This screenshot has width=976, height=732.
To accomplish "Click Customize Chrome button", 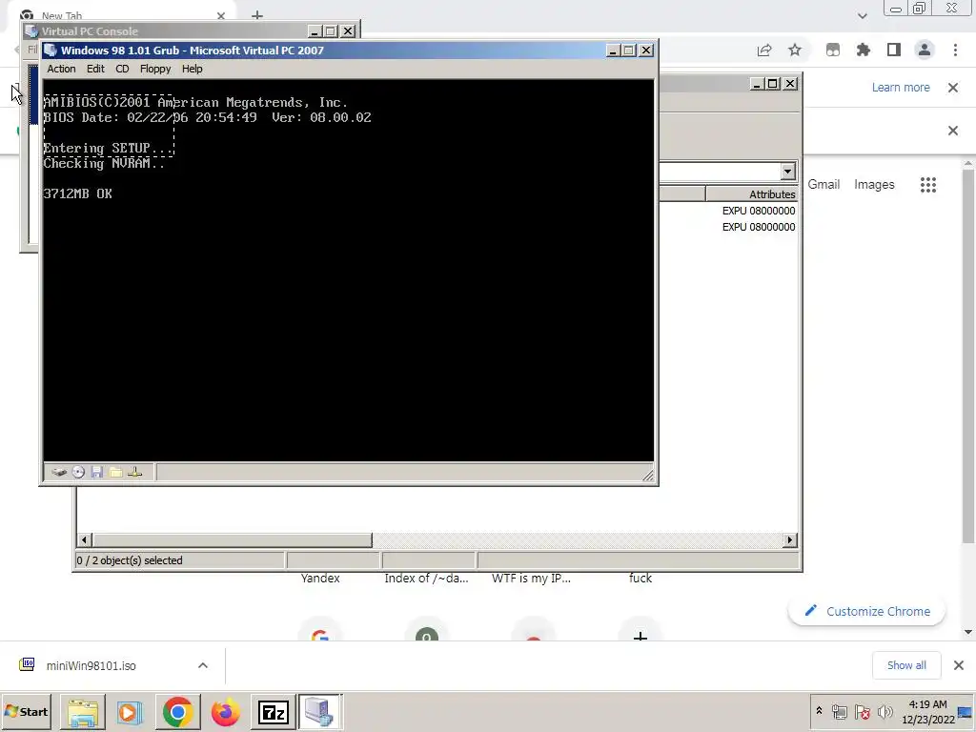I will 866,611.
